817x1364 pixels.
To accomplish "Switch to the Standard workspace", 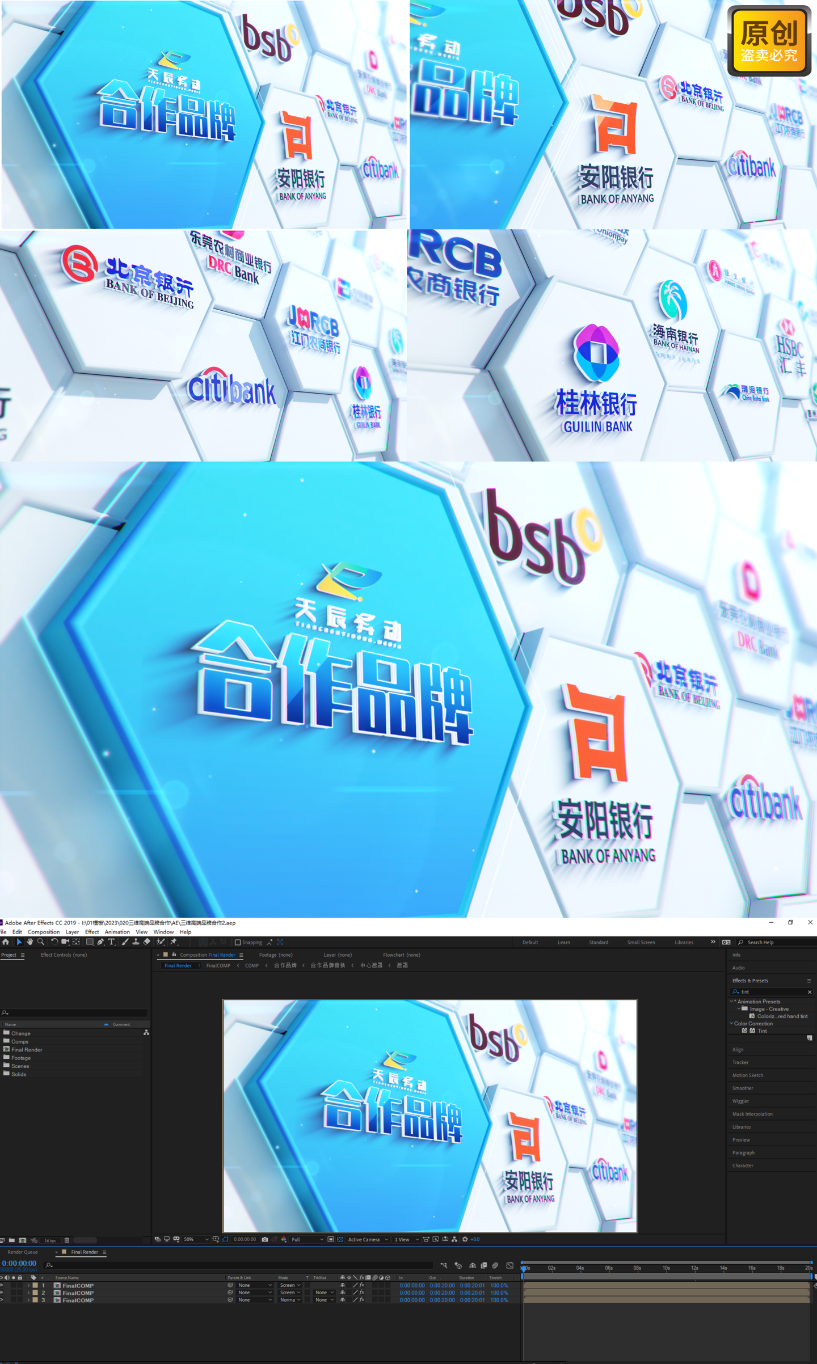I will [599, 943].
